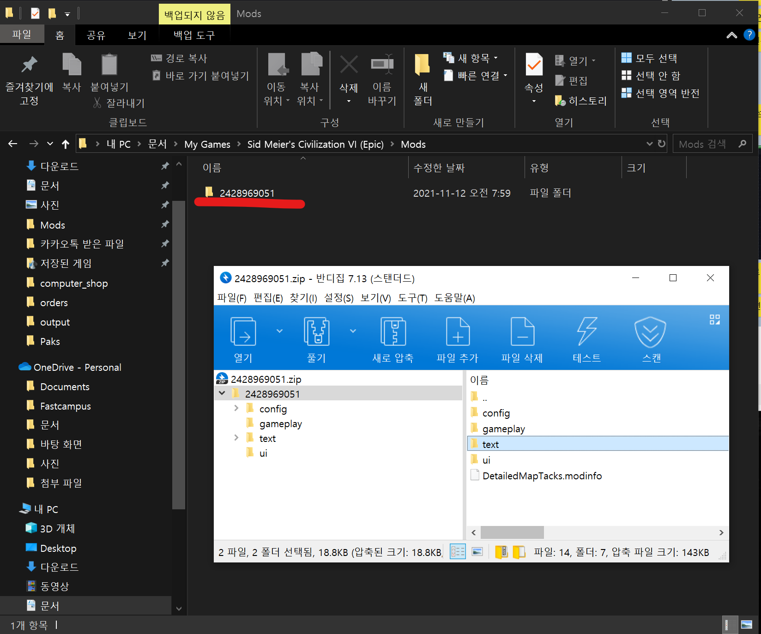Click 풀기 extract icon in Bandizip
Screen dimensions: 761x634
316,340
